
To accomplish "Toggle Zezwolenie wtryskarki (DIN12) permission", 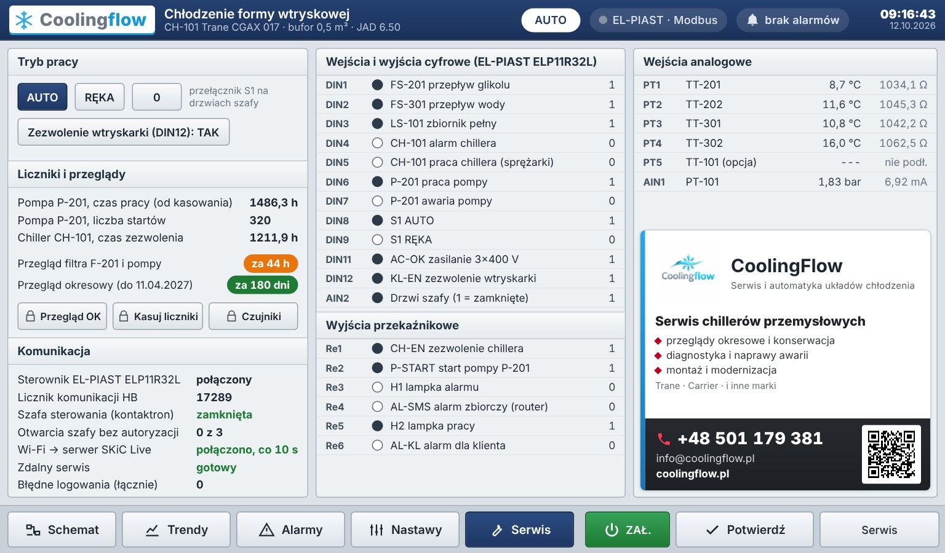I will coord(124,132).
